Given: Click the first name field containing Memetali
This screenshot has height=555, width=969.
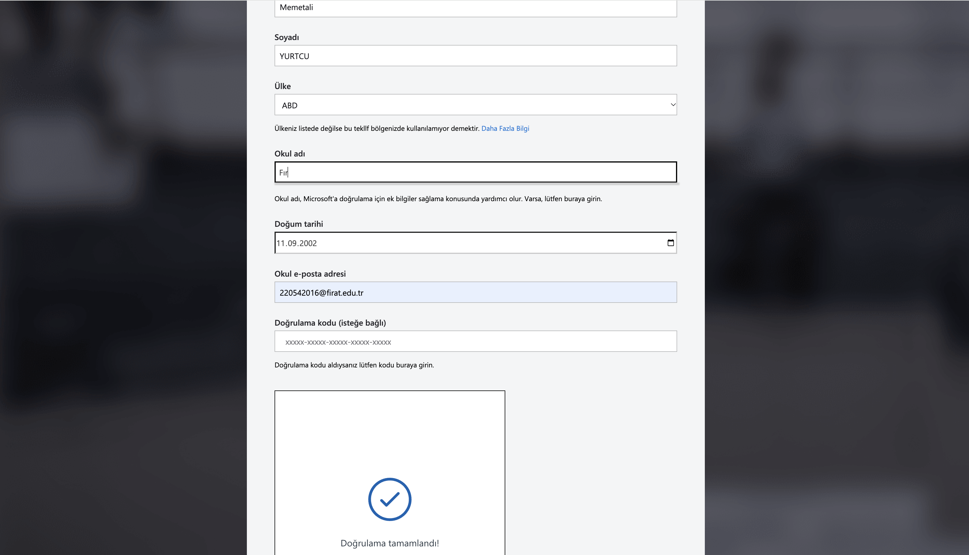Looking at the screenshot, I should click(475, 8).
